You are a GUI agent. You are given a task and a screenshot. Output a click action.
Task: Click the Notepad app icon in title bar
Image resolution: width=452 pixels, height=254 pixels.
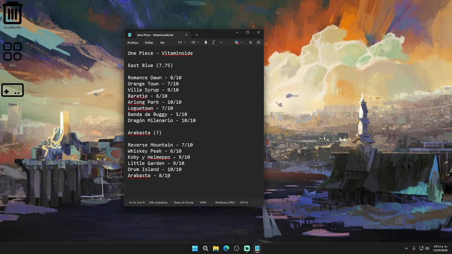tap(130, 35)
